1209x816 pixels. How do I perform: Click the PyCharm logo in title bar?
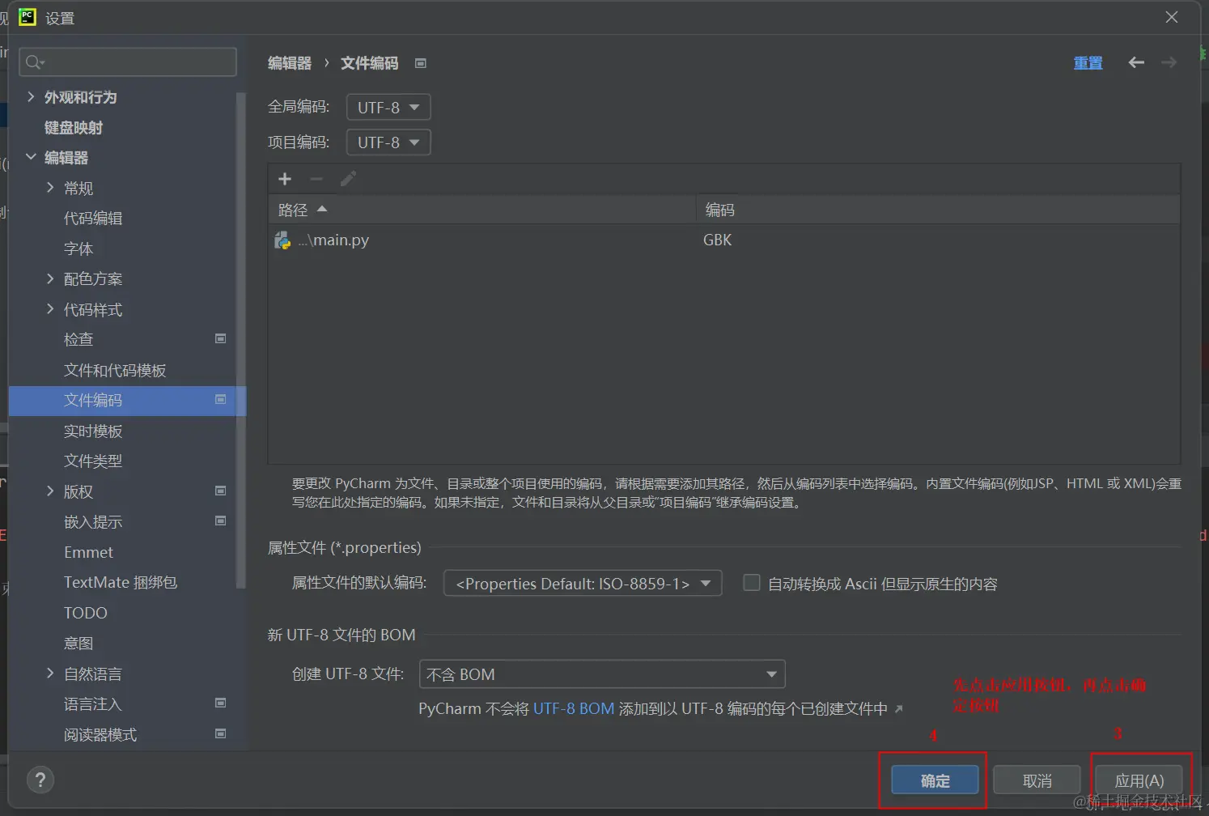point(28,17)
